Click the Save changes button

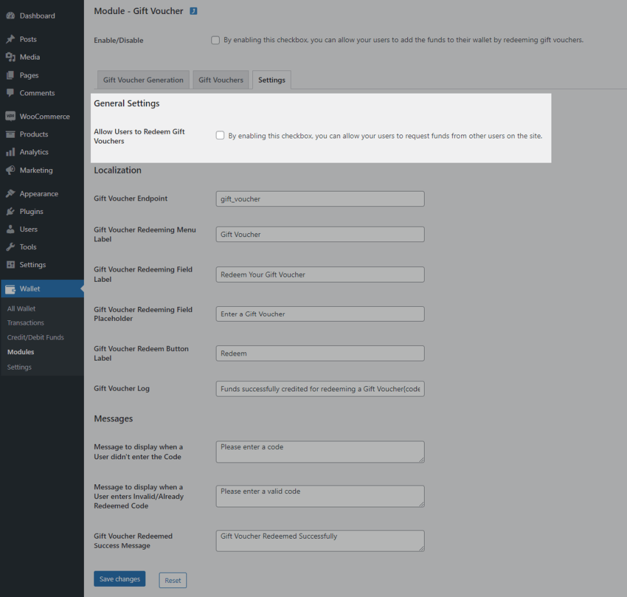coord(120,579)
